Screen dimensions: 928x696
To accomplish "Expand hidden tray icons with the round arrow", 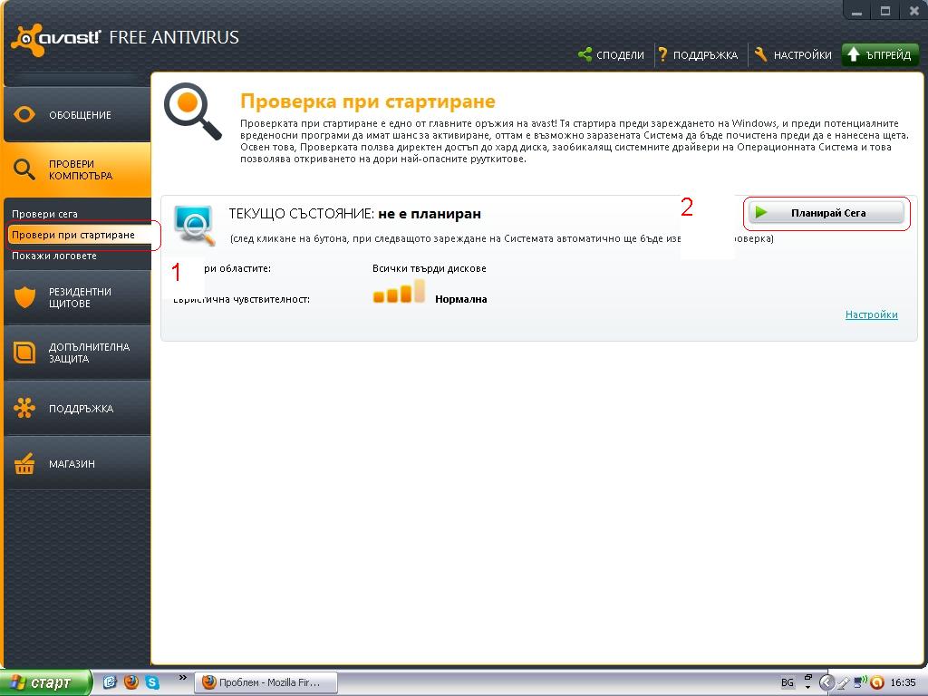I will pyautogui.click(x=826, y=682).
